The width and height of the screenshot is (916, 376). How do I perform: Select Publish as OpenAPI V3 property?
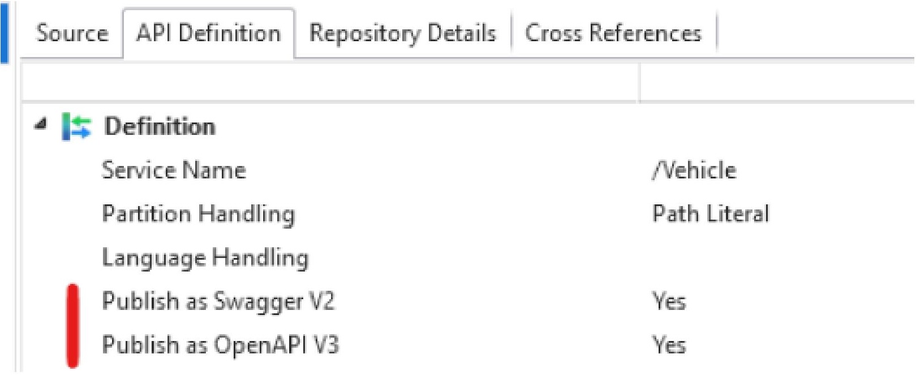(x=221, y=345)
